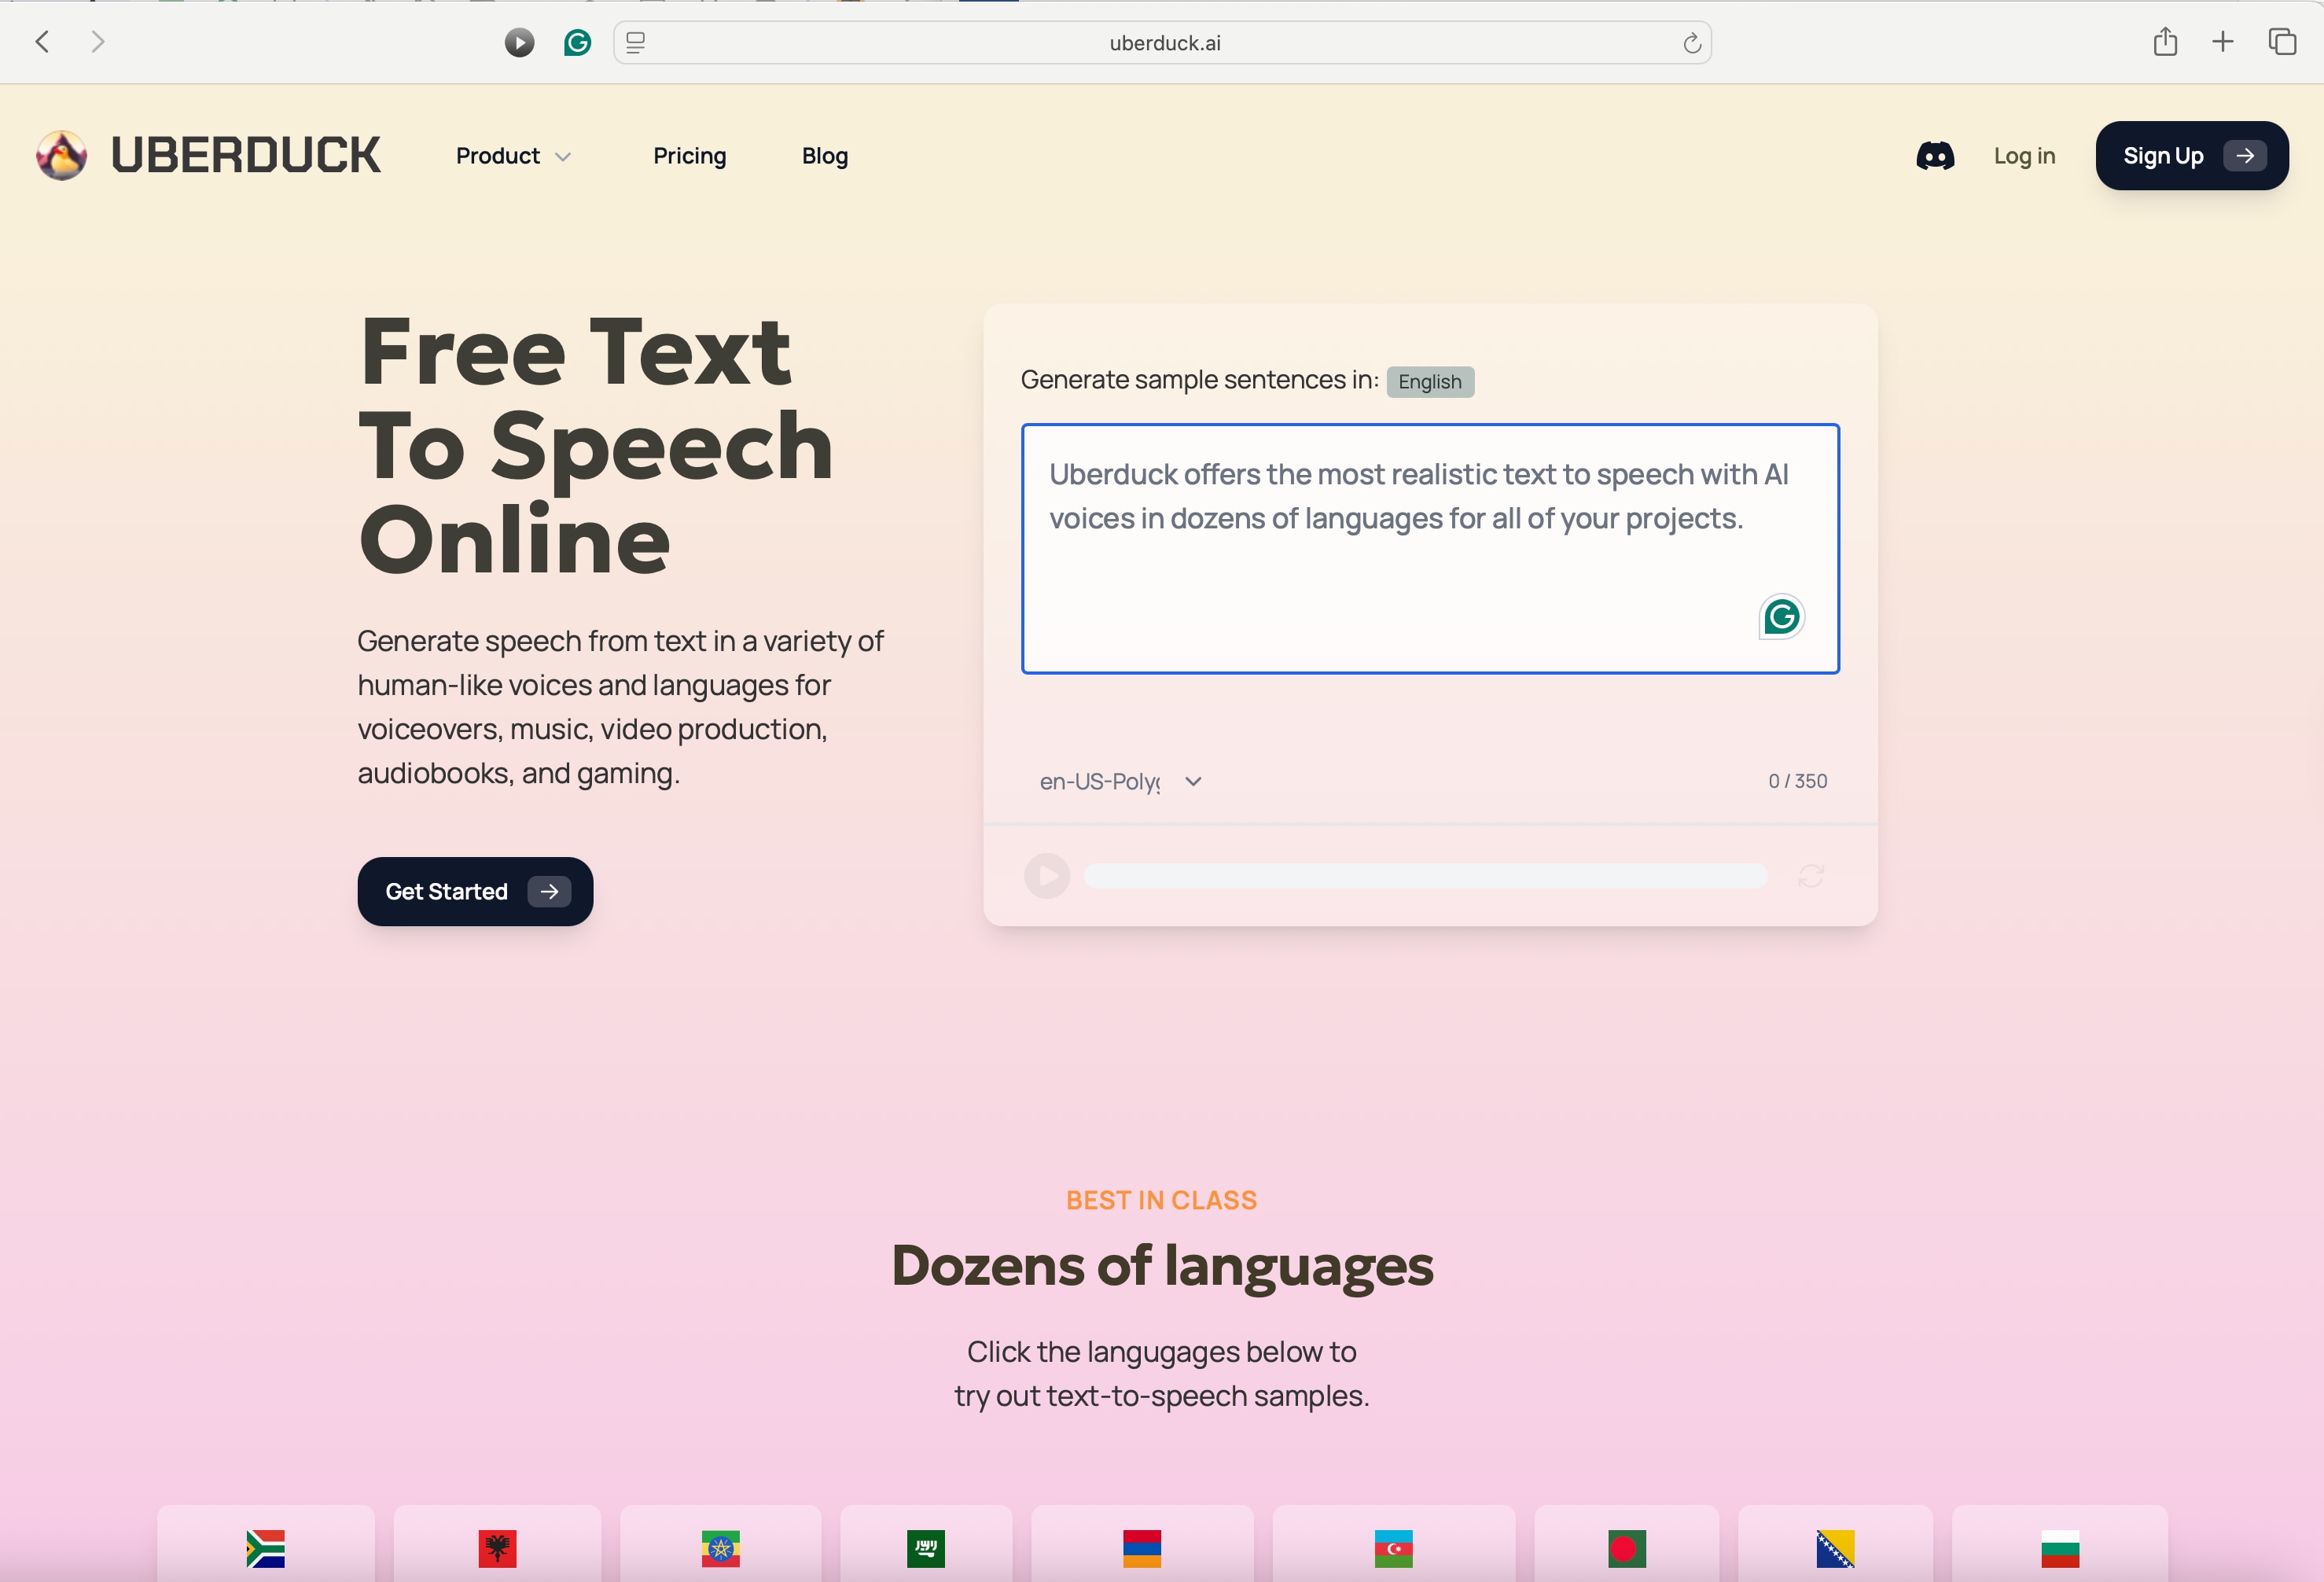Reload the uberduck.ai page

1691,43
